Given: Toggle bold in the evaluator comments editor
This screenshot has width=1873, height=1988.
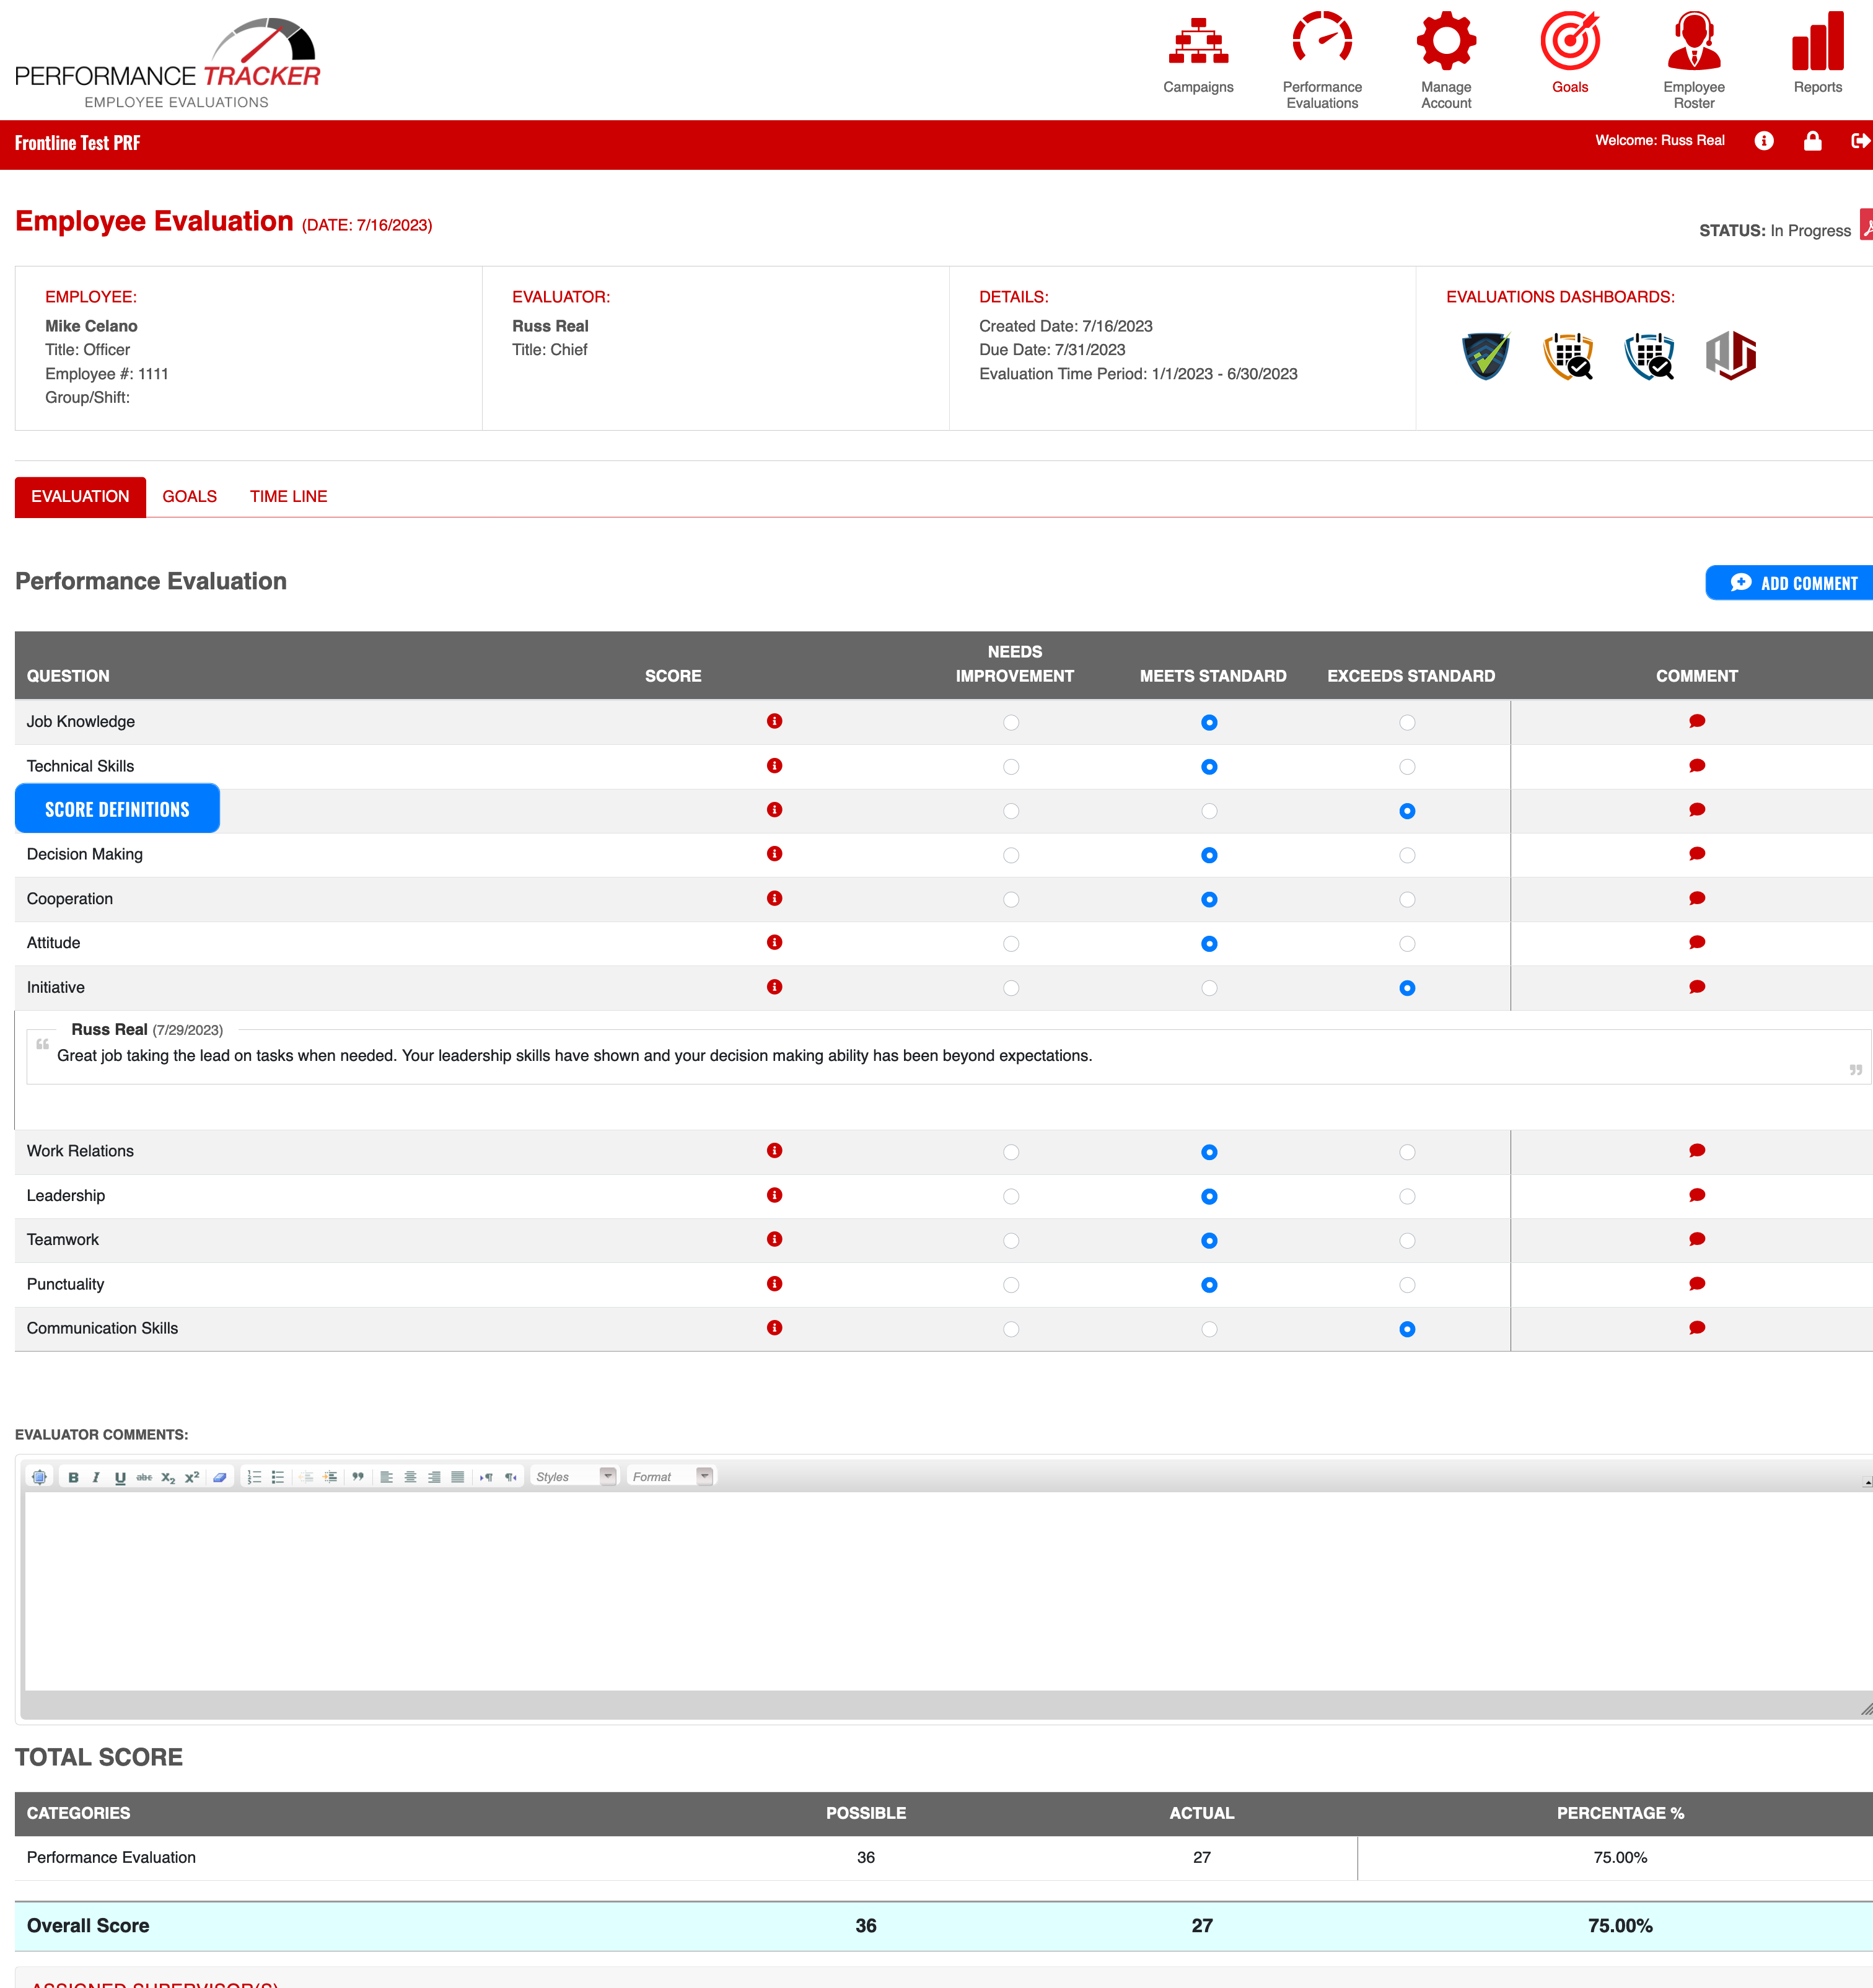Looking at the screenshot, I should (73, 1477).
